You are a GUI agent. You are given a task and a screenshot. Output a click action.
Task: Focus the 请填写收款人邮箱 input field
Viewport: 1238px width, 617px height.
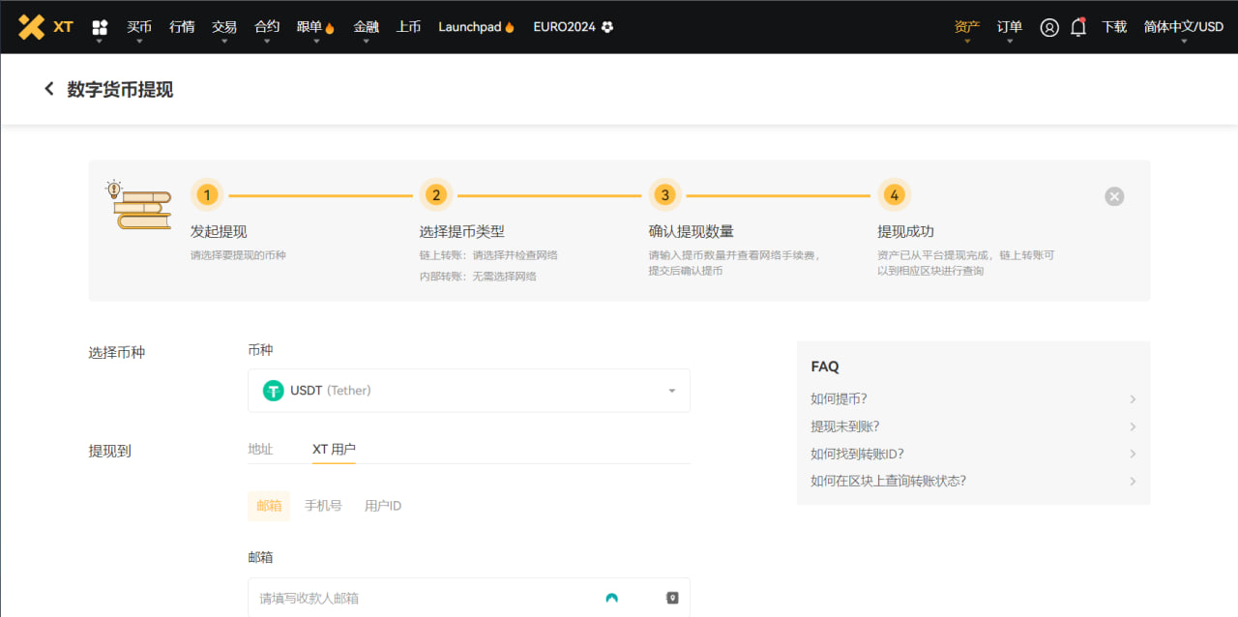[469, 599]
